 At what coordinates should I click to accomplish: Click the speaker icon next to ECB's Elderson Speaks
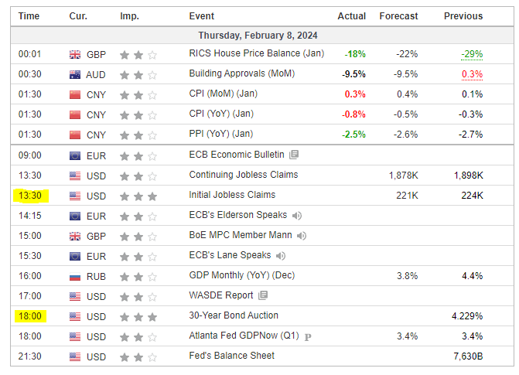[x=297, y=215]
